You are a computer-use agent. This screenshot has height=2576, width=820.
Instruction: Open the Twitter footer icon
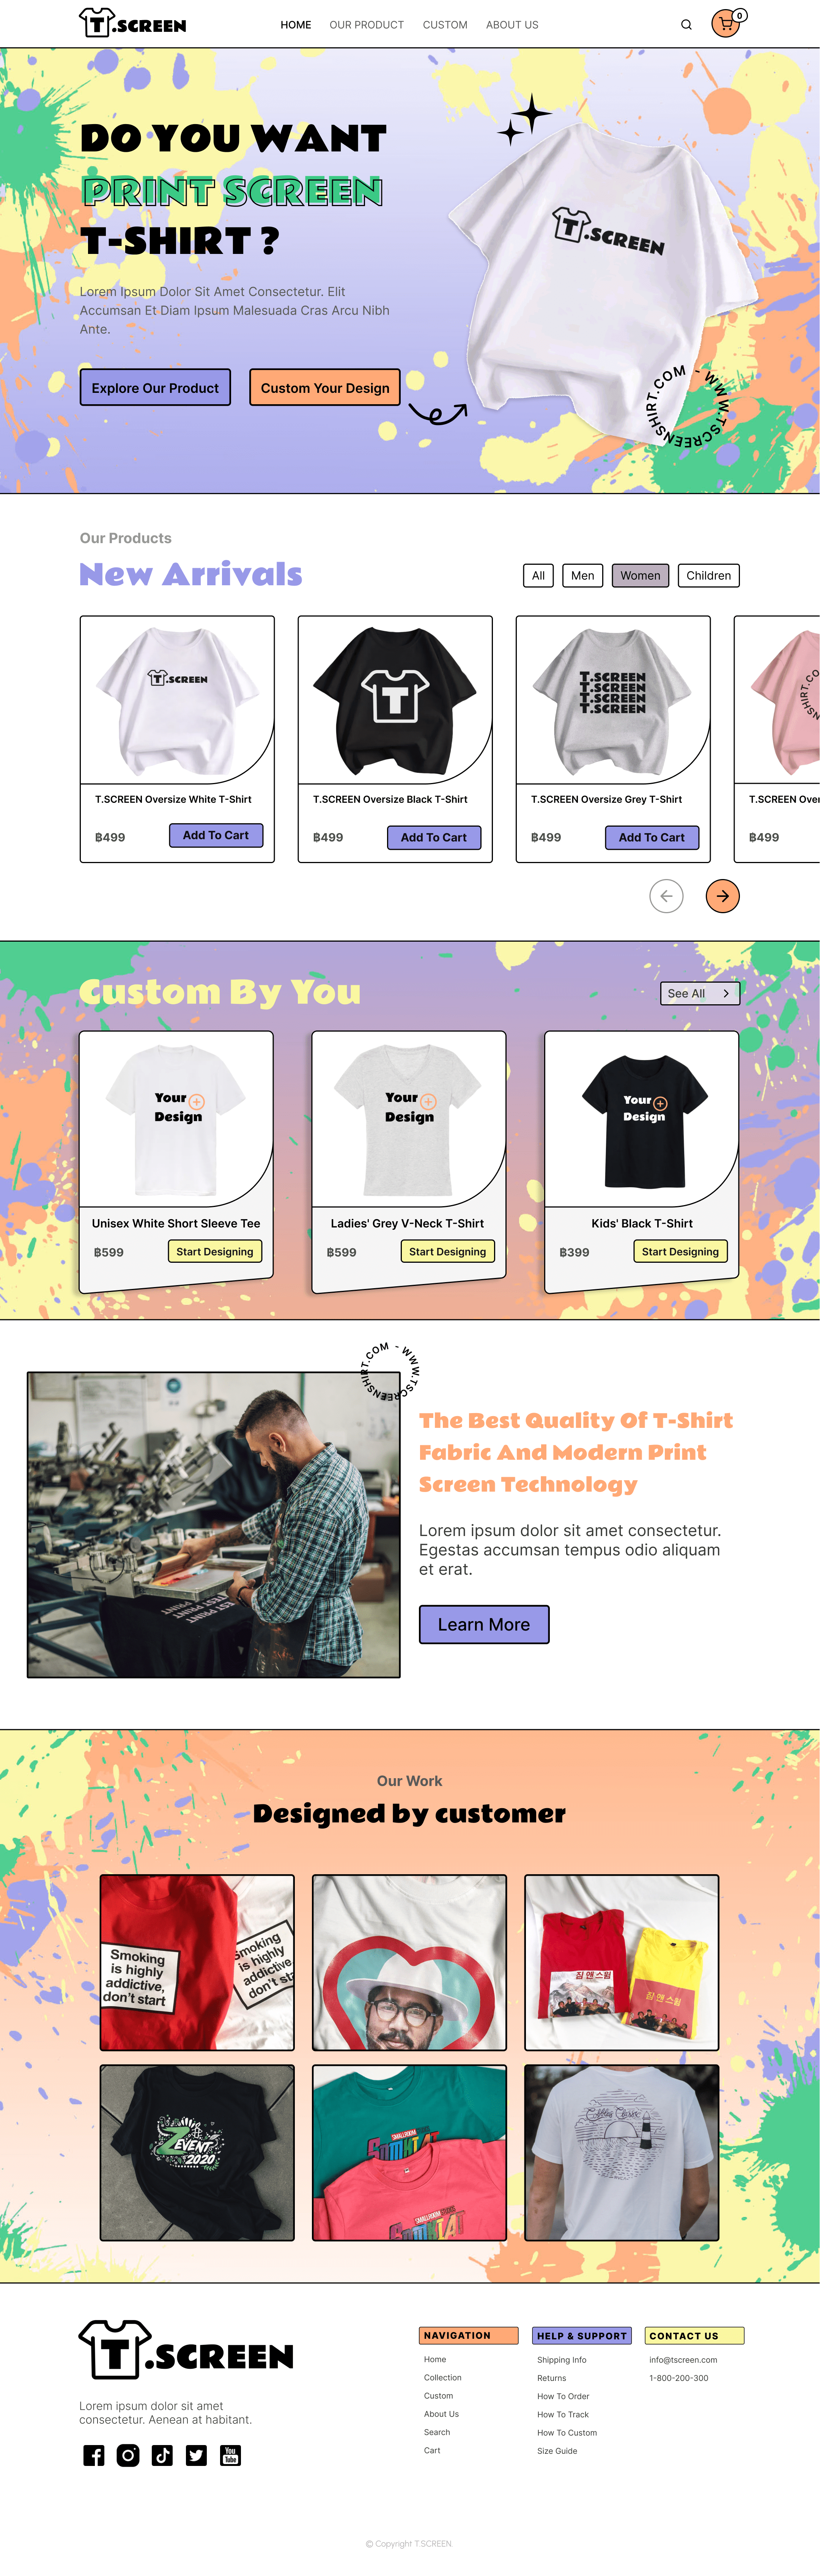tap(196, 2455)
